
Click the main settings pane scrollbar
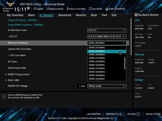tap(131, 37)
